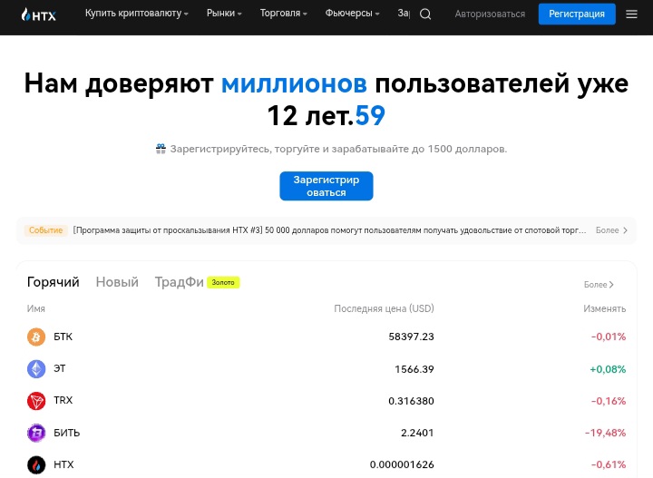Click the −0,61% change value

609,464
